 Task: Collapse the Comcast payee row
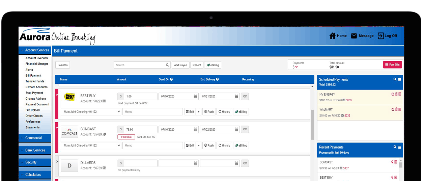pos(57,128)
